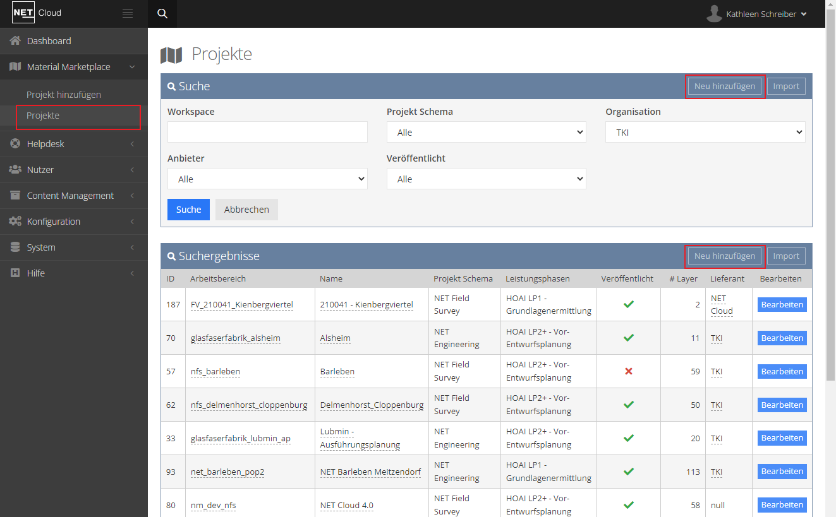836x517 pixels.
Task: Click the published checkmark for 210041 - Kienbergviertel
Action: [628, 304]
